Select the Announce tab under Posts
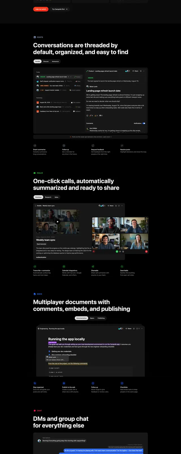 click(x=55, y=61)
